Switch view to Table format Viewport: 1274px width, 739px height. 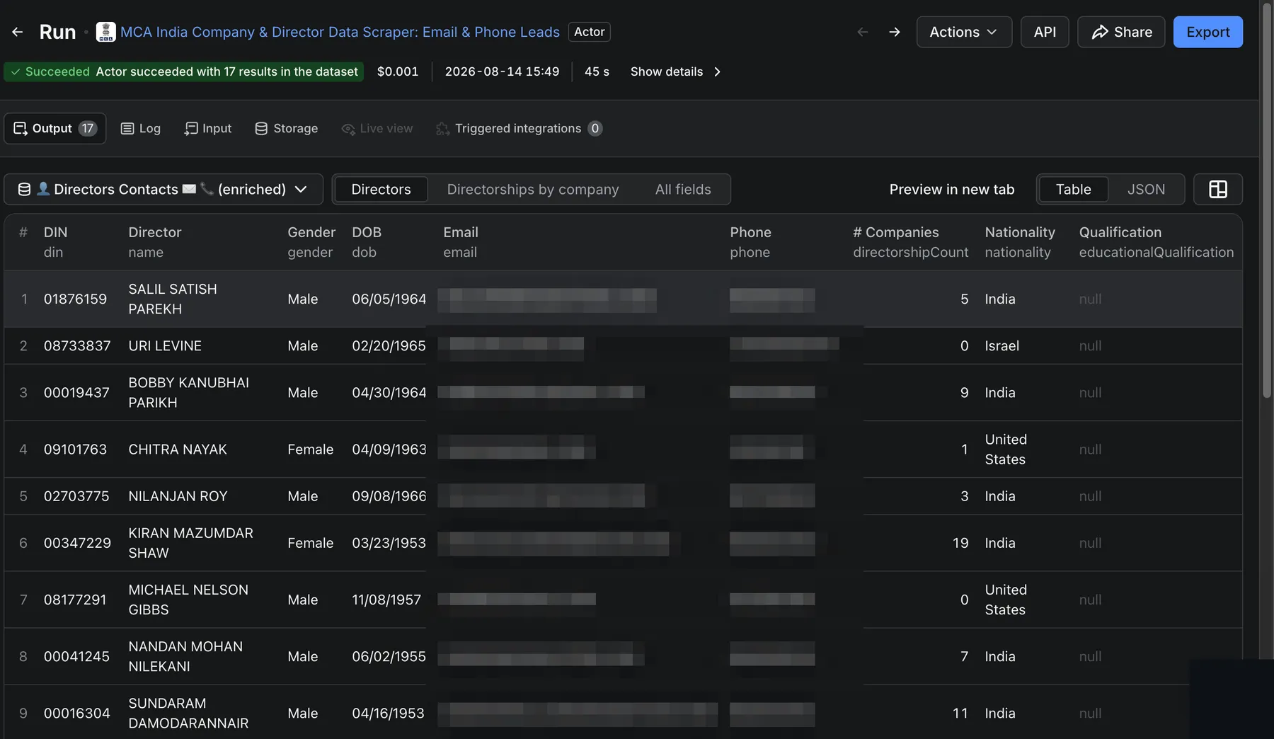[x=1073, y=189]
